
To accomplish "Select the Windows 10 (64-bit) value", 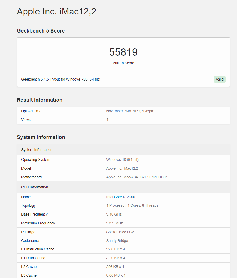I will pos(122,160).
